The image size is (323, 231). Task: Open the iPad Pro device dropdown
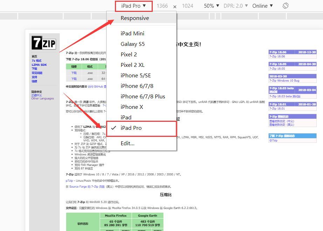[134, 6]
